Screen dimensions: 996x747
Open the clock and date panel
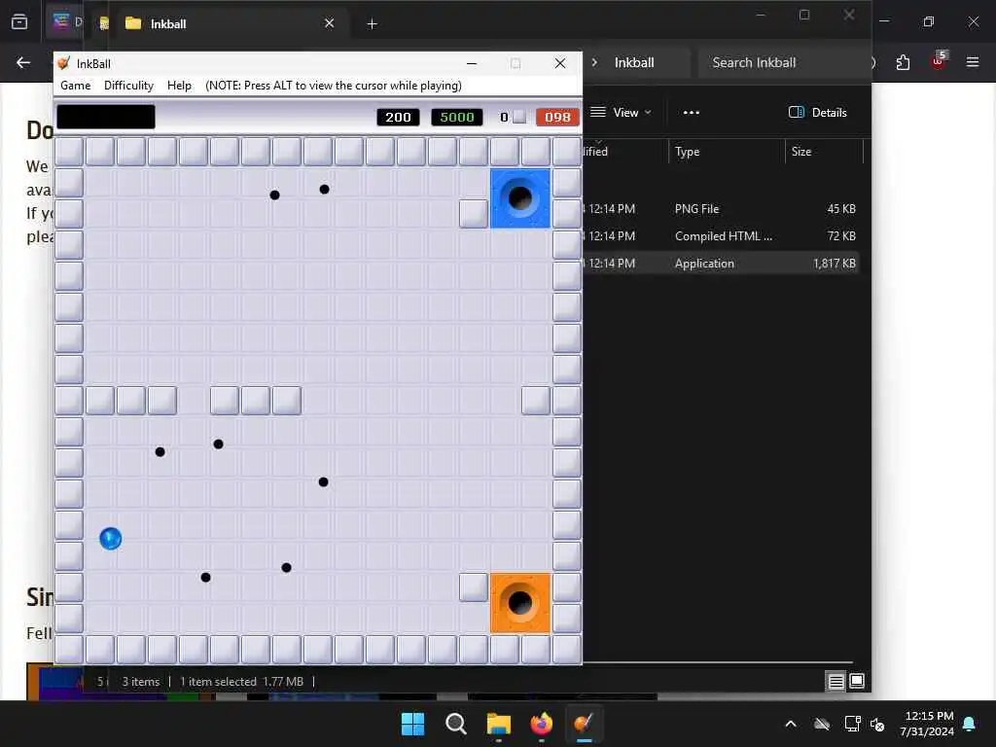(x=927, y=724)
